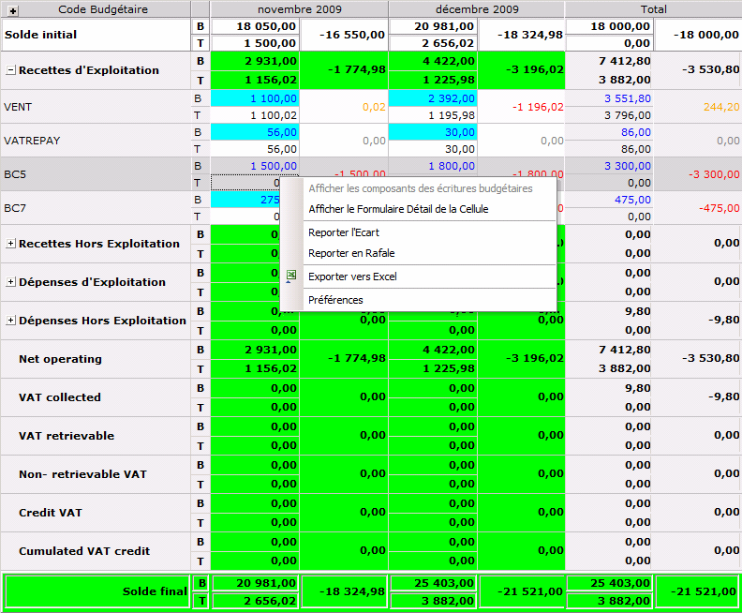Screen dimensions: 742x613
Task: Click cyan VENT budget cell for décembre
Action: 432,97
